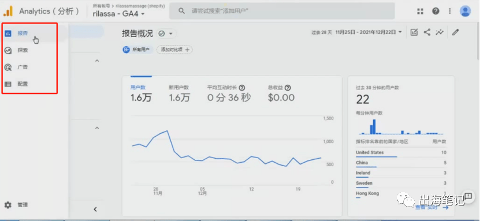Collapse the reports side panel arrow
480x221 pixels.
coord(95,209)
